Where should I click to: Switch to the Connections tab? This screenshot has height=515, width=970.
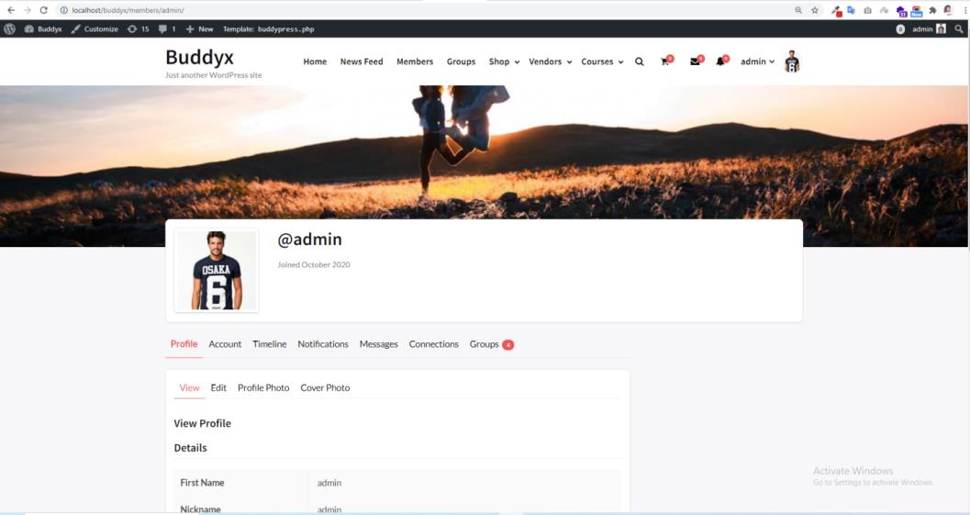click(434, 344)
